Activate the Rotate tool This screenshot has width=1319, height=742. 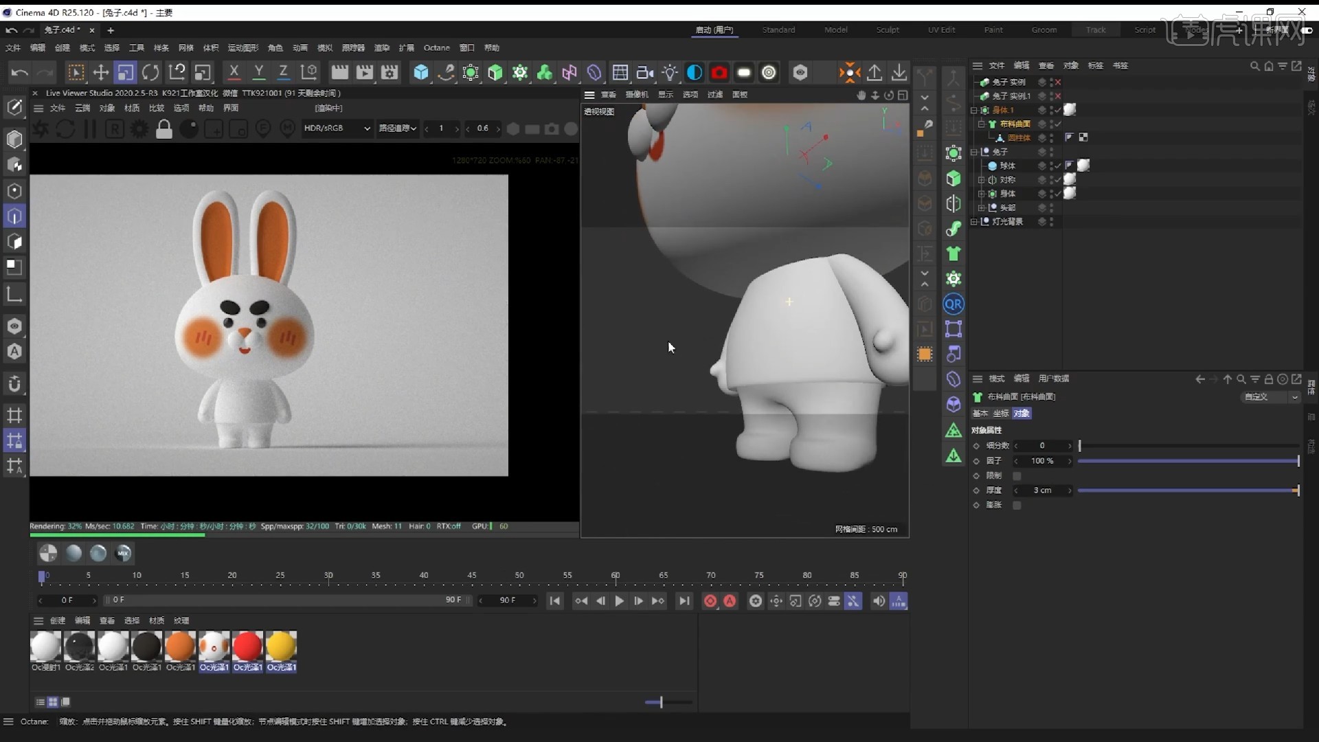tap(150, 72)
